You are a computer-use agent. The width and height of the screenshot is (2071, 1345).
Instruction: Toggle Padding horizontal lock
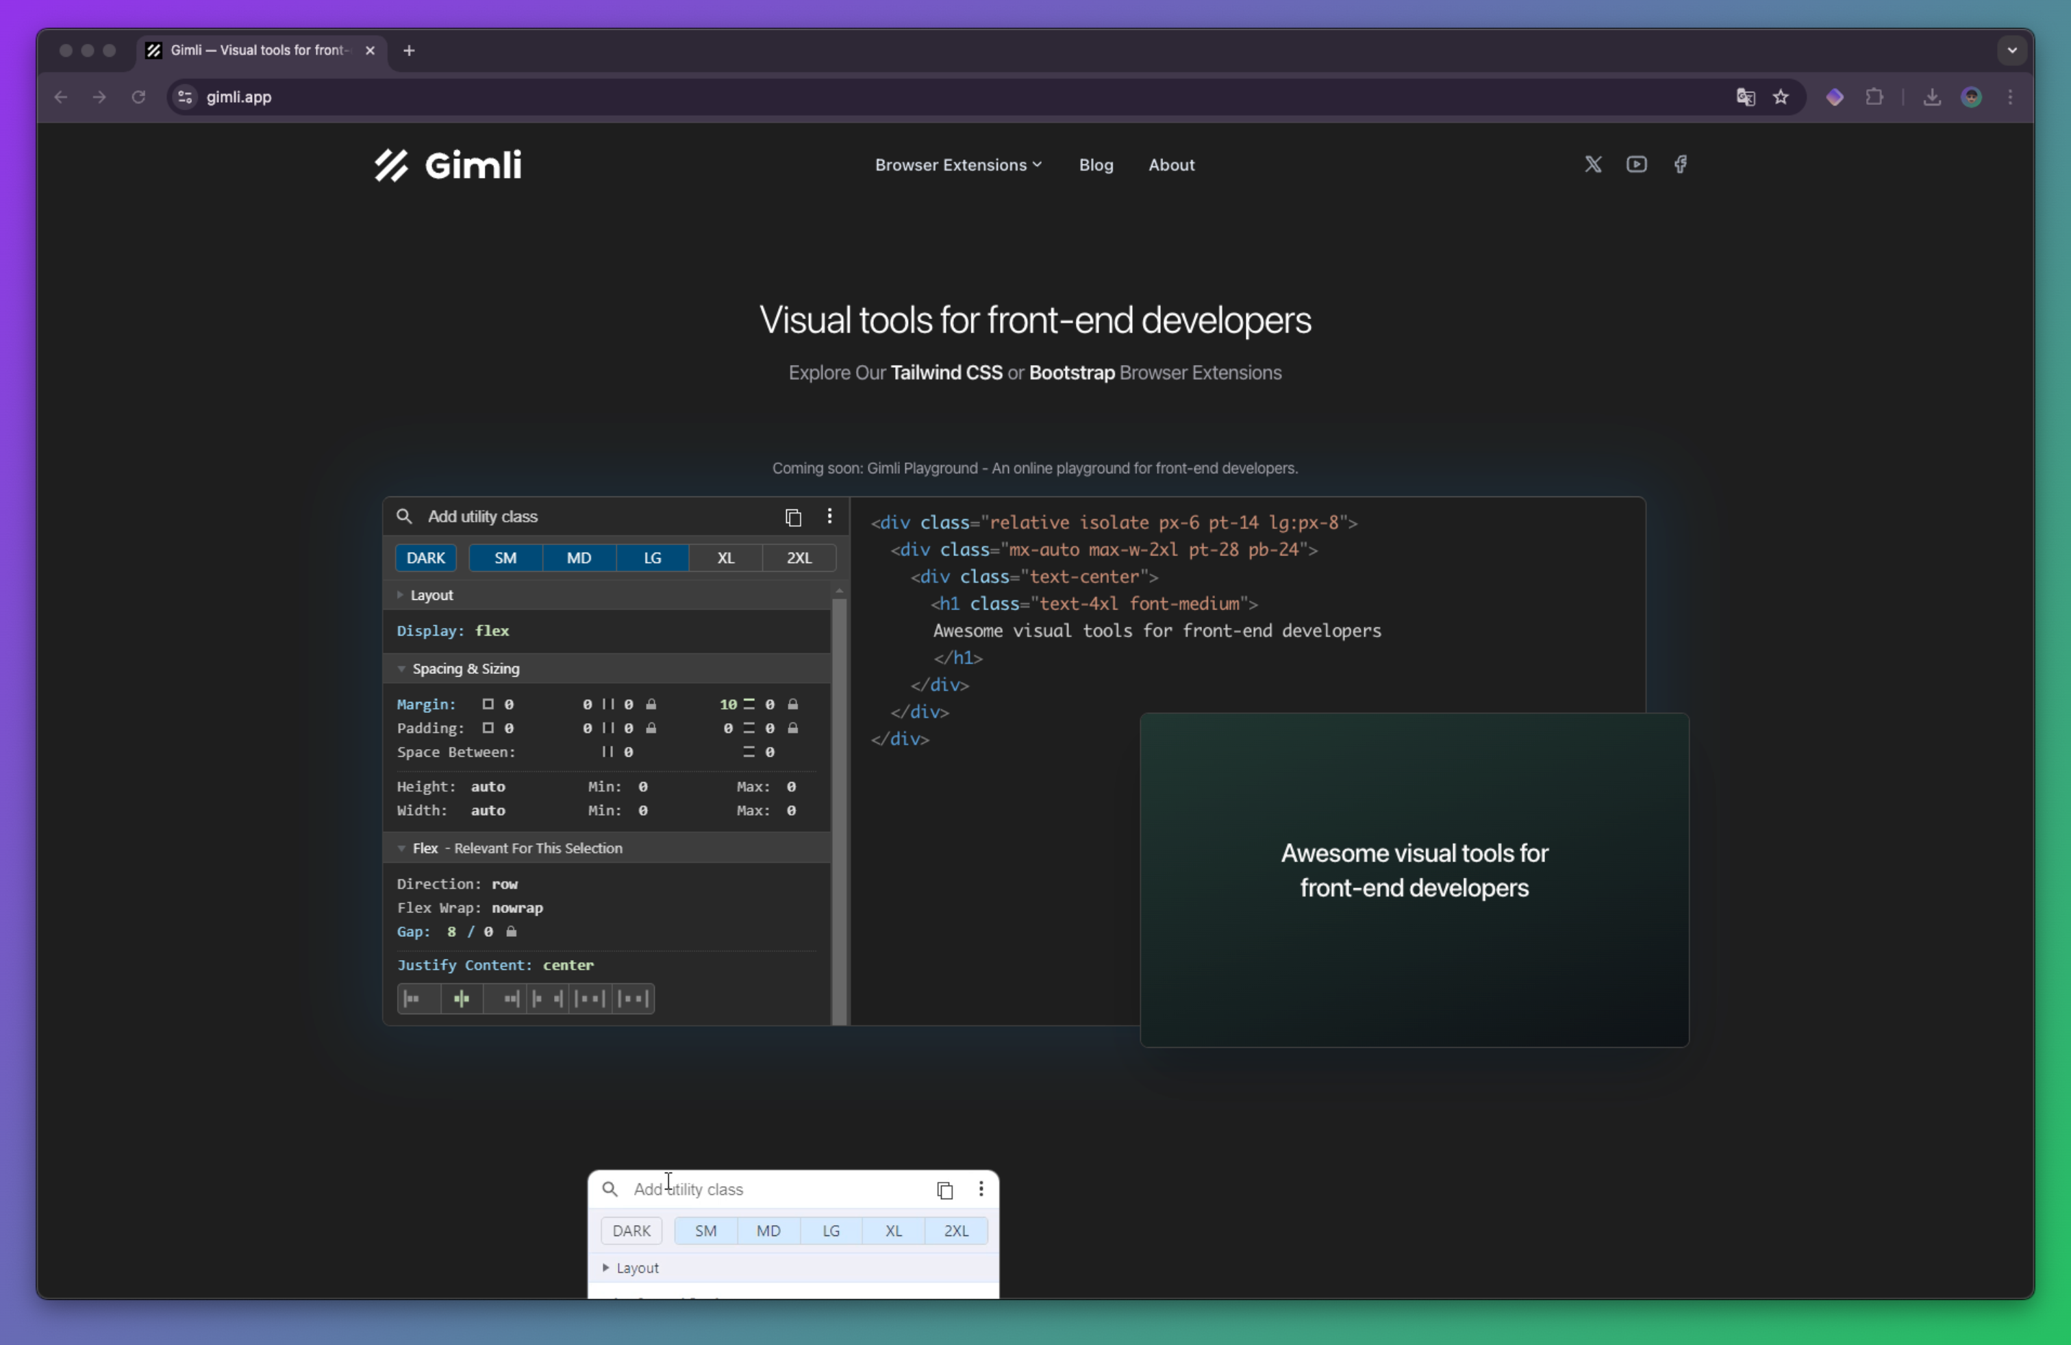point(651,728)
